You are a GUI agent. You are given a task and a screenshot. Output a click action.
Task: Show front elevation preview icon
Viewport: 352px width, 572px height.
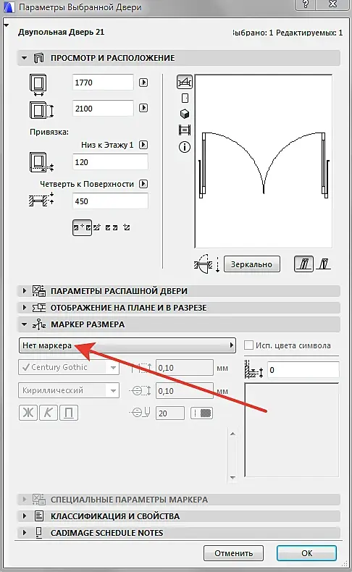click(185, 98)
